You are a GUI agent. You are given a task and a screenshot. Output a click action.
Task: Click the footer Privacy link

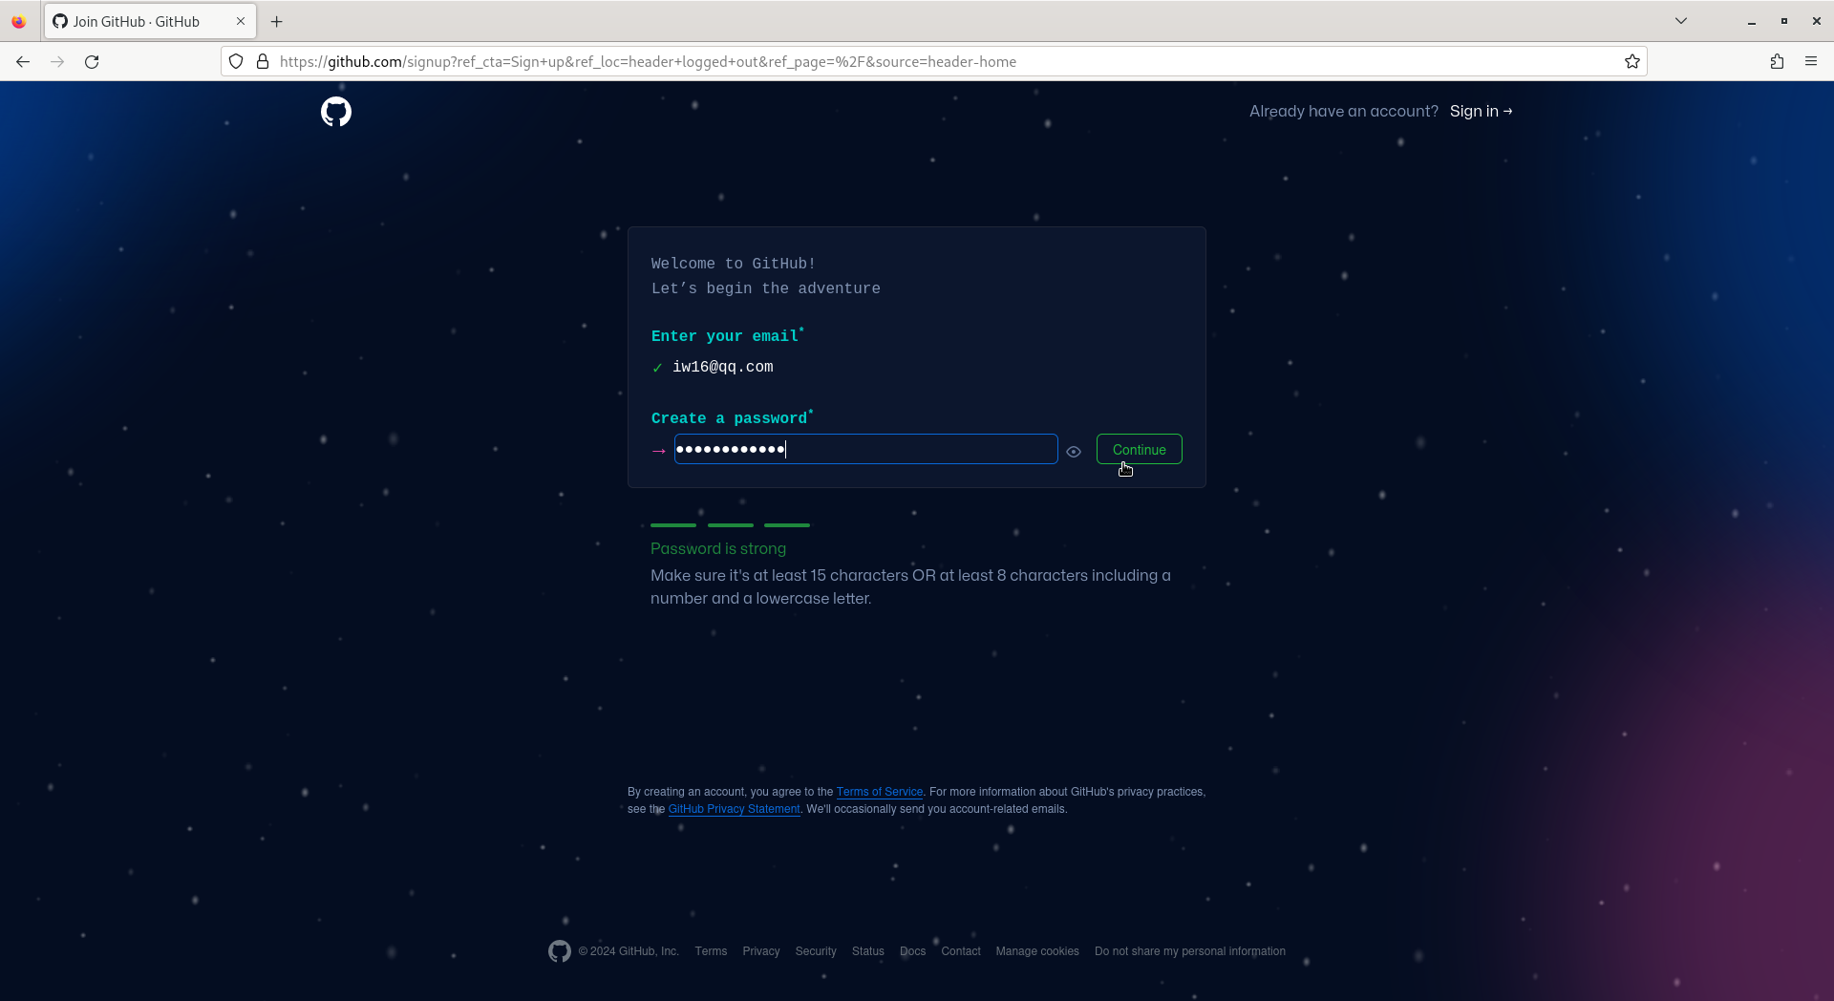pyautogui.click(x=761, y=951)
